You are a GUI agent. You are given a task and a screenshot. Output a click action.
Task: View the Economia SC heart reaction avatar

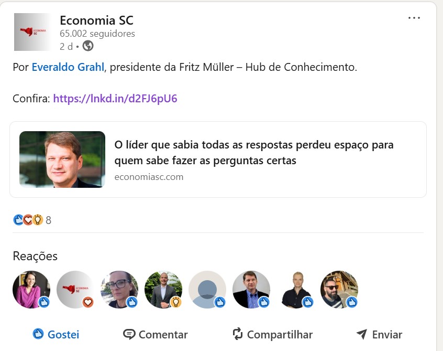point(75,290)
